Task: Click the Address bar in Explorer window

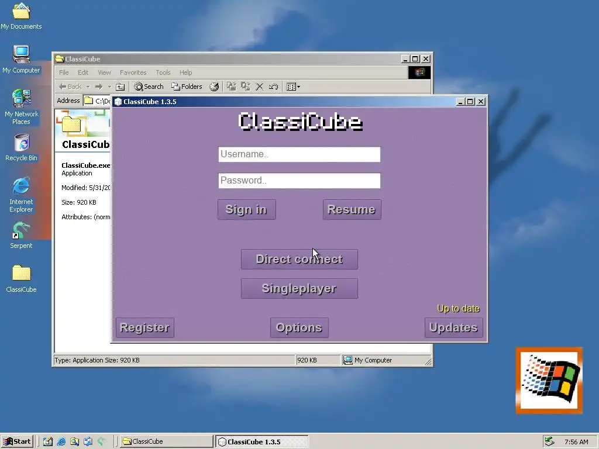Action: 98,101
